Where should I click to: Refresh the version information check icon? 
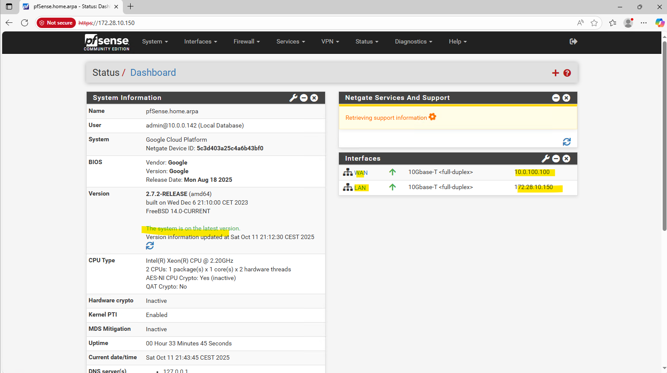pyautogui.click(x=150, y=246)
